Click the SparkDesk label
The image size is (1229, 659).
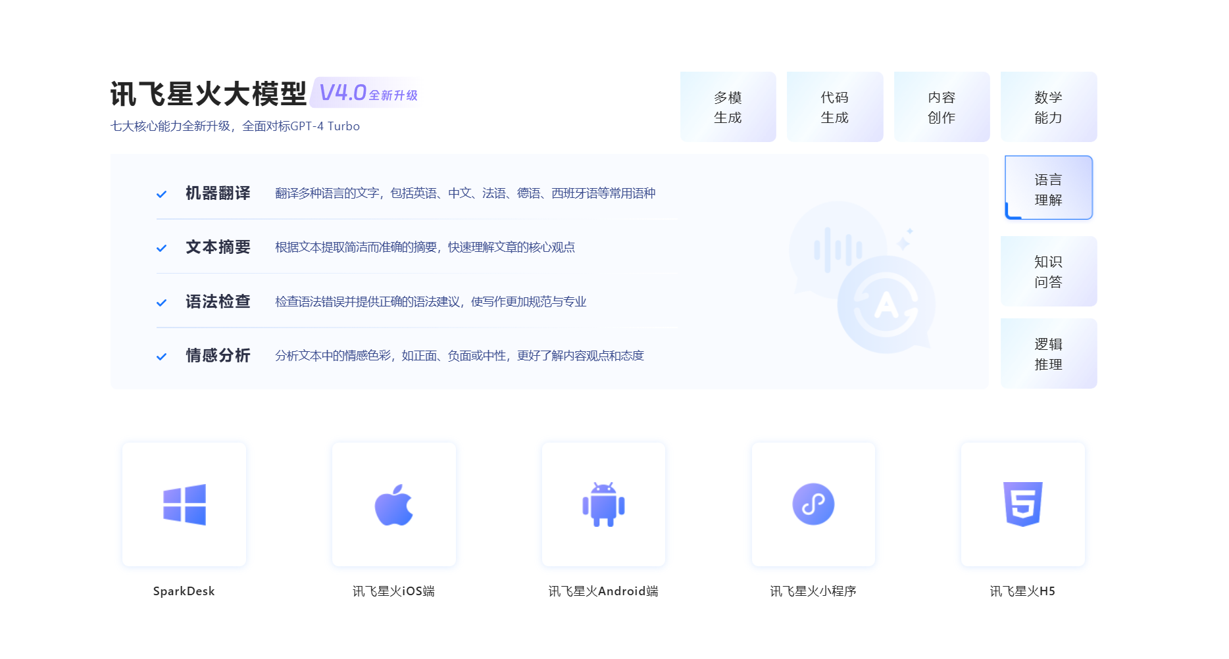click(x=184, y=591)
